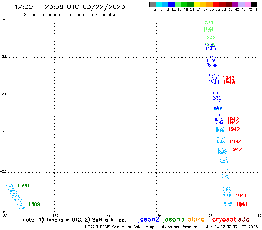The width and height of the screenshot is (262, 230).
Task: Click the subtitle "12 hour collection of altimeter wave heights"
Action: click(x=69, y=15)
